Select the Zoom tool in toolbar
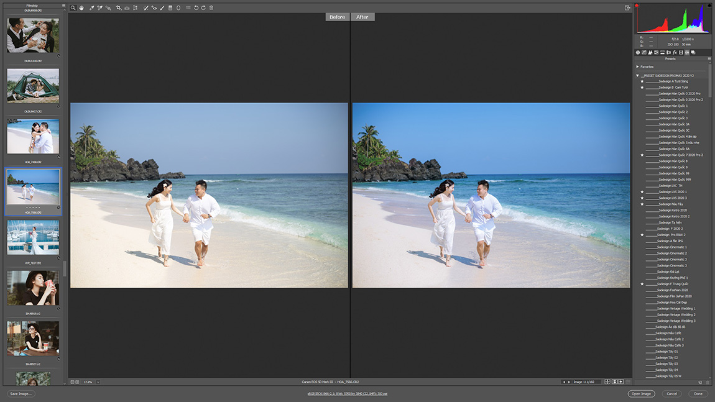This screenshot has width=715, height=402. tap(73, 8)
